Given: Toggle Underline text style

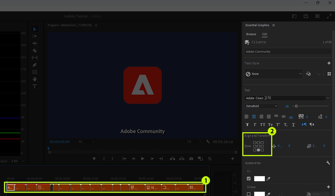Looking at the screenshot, I should pyautogui.click(x=293, y=125).
